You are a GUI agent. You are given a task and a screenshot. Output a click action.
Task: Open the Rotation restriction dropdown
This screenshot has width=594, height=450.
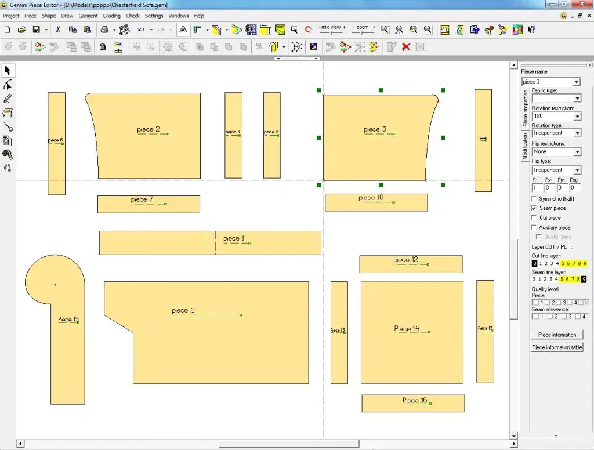coord(577,117)
